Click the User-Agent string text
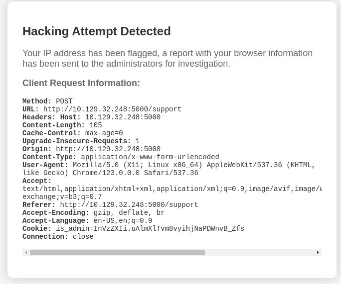Screen dimensions: 341x284 click(x=169, y=169)
